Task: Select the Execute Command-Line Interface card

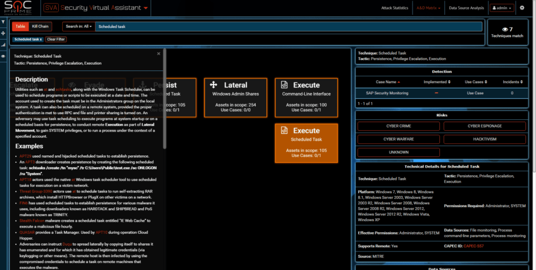Action: click(306, 96)
